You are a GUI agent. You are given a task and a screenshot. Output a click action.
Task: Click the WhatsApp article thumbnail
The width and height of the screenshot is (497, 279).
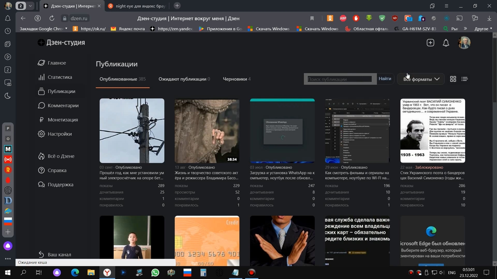click(282, 131)
